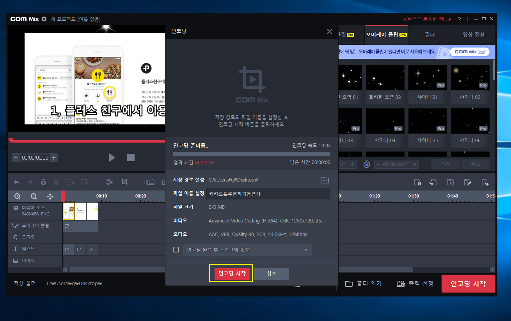Viewport: 511px width, 321px height.
Task: Play the preview video
Action: [x=112, y=157]
